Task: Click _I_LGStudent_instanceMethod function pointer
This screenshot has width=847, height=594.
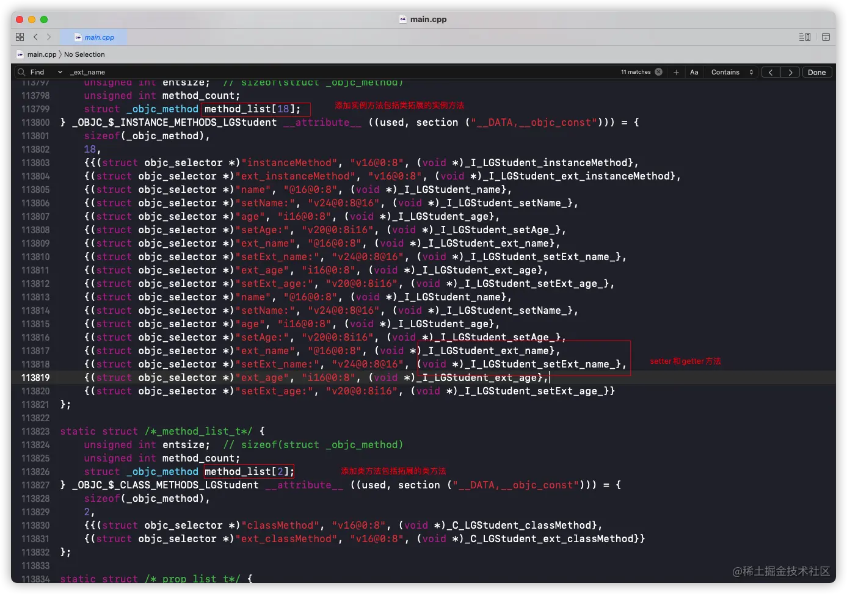Action: click(547, 163)
